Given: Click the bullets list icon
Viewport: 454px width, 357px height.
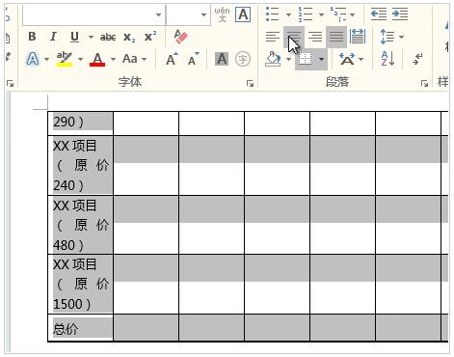Looking at the screenshot, I should (x=272, y=14).
